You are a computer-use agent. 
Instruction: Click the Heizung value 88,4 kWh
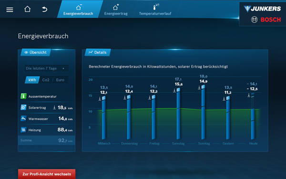(65, 130)
